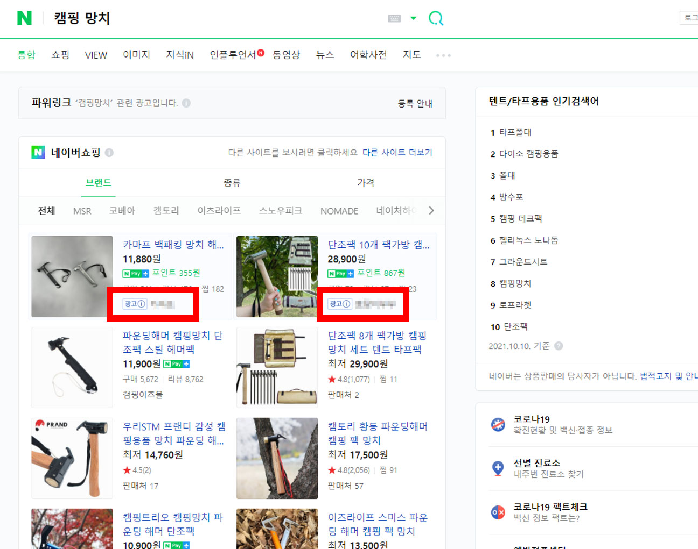Expand the search history dropdown arrow
This screenshot has height=549, width=698.
[414, 18]
